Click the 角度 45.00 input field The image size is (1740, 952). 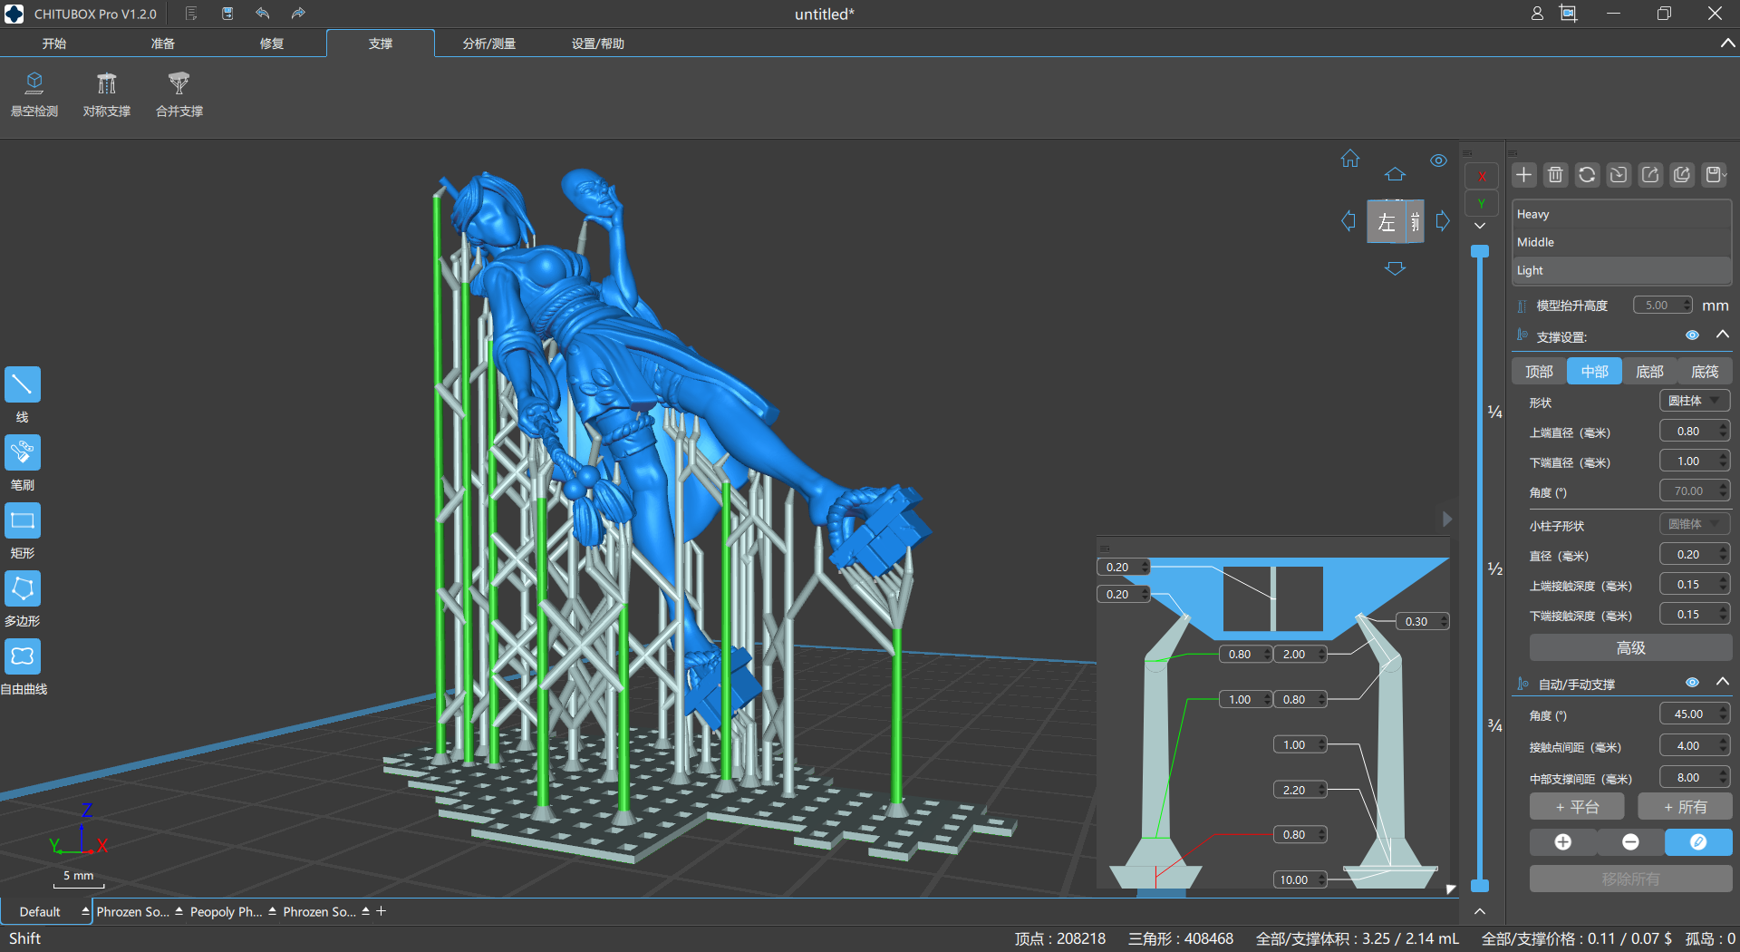pyautogui.click(x=1695, y=714)
